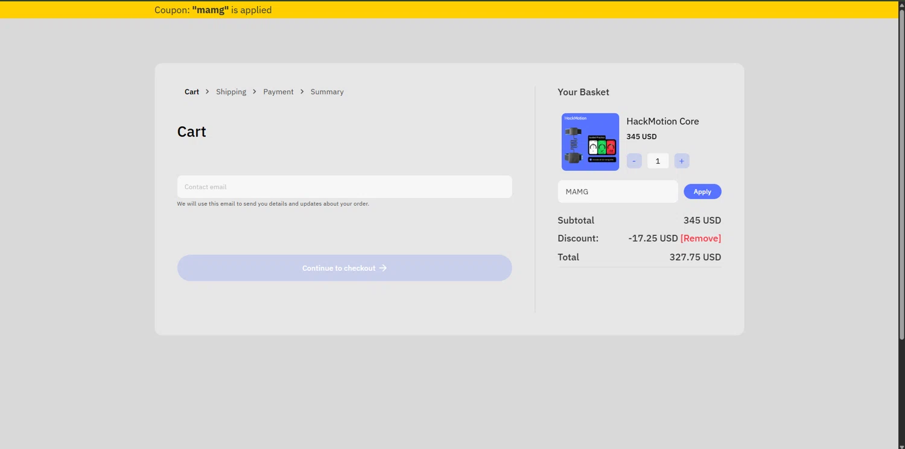The image size is (905, 449).
Task: Focus the coupon code field containing MAMG
Action: (618, 191)
